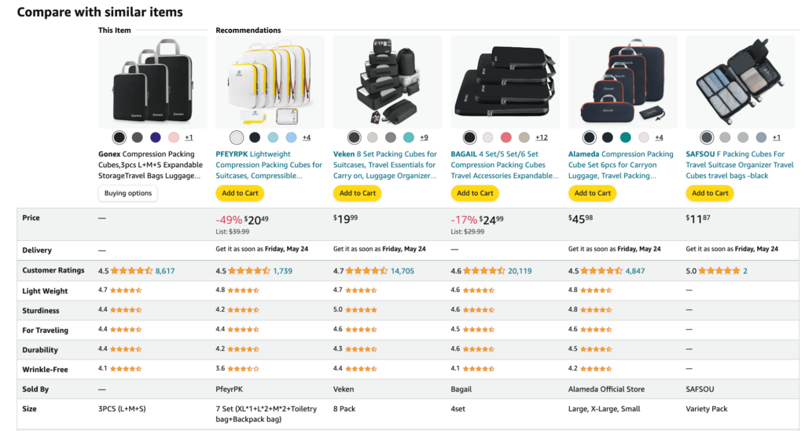Pick the teal Veken color option
Image resolution: width=805 pixels, height=431 pixels.
(408, 137)
